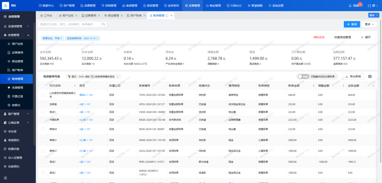The height and width of the screenshot is (183, 382).
Task: Collapse the sidebar with bottom menu icon
Action: click(x=5, y=178)
